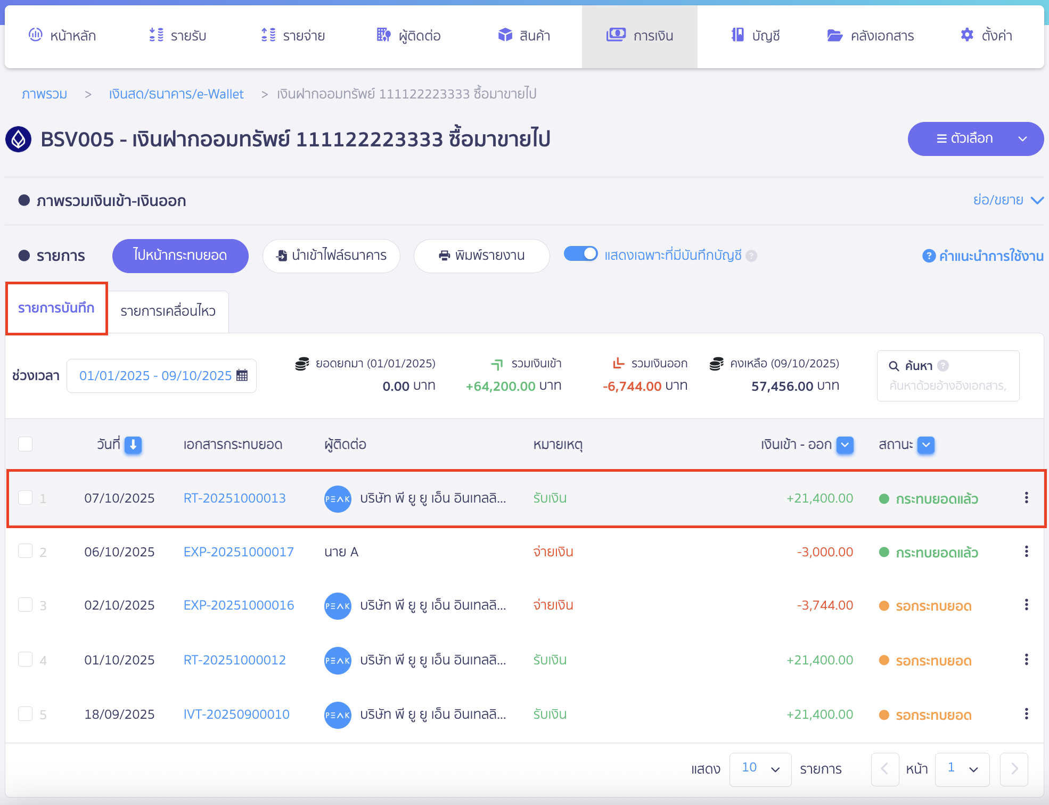Open document link IVT-20250900010
Viewport: 1049px width, 805px height.
pos(236,714)
